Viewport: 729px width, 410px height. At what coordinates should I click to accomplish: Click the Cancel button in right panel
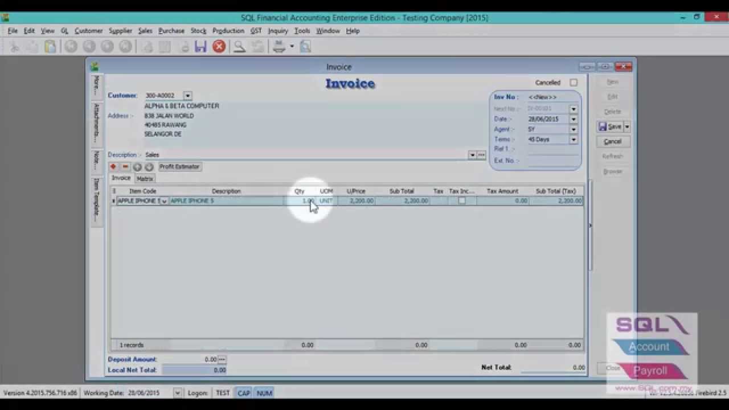(x=613, y=141)
